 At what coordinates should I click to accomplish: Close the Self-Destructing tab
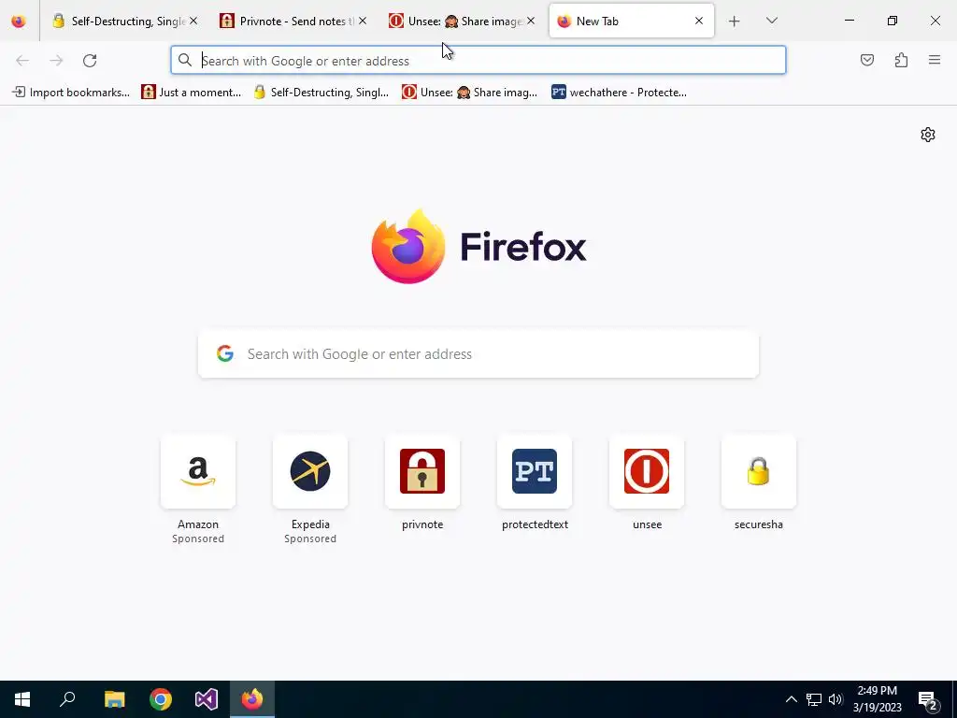pyautogui.click(x=193, y=21)
